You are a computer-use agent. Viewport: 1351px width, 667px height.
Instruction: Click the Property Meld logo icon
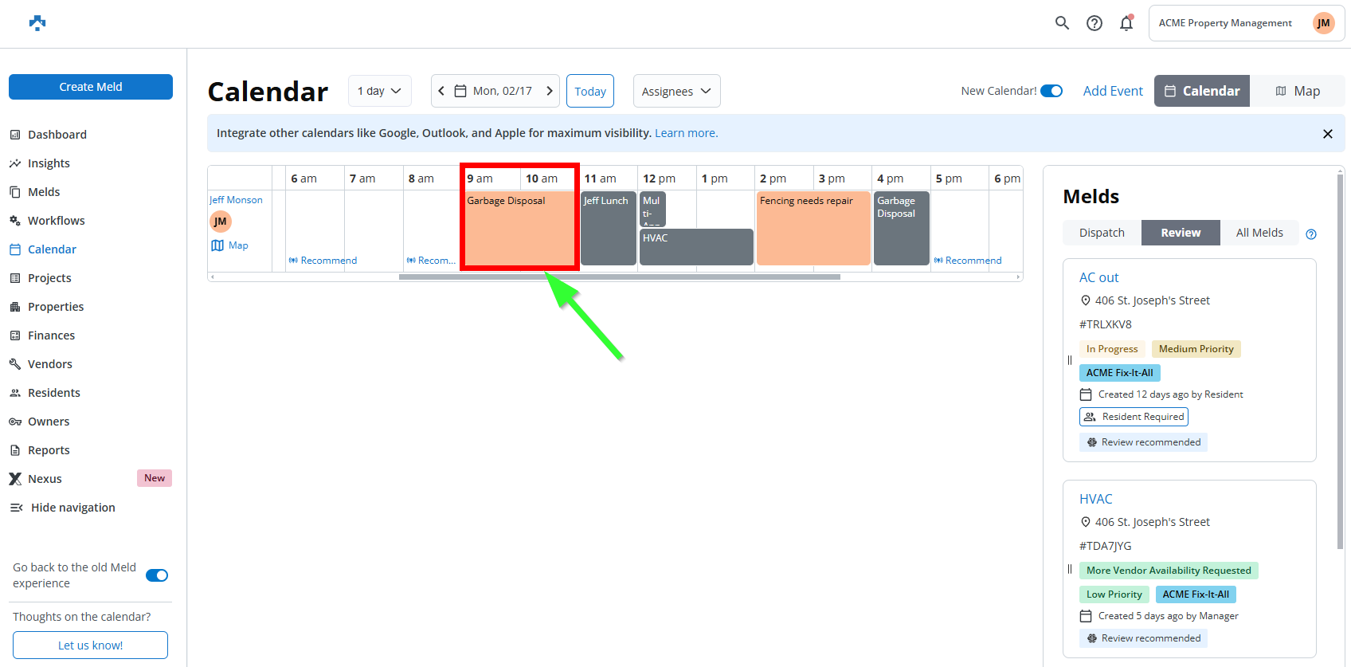pos(37,23)
